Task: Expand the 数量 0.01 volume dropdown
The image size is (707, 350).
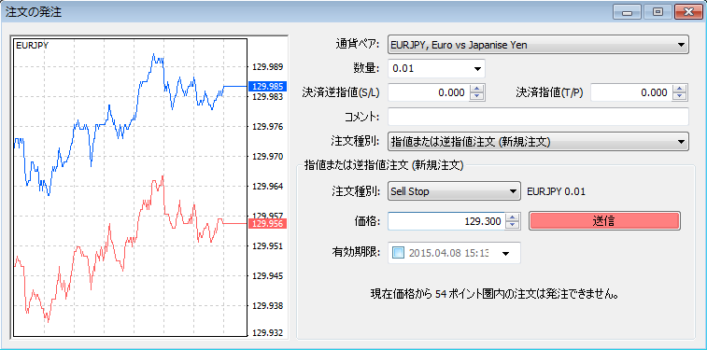Action: 436,69
